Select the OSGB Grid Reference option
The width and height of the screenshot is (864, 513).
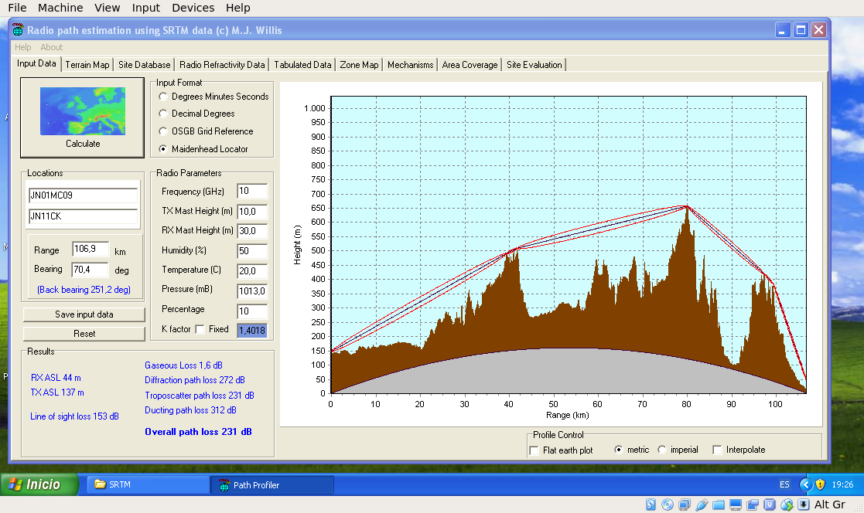[162, 131]
